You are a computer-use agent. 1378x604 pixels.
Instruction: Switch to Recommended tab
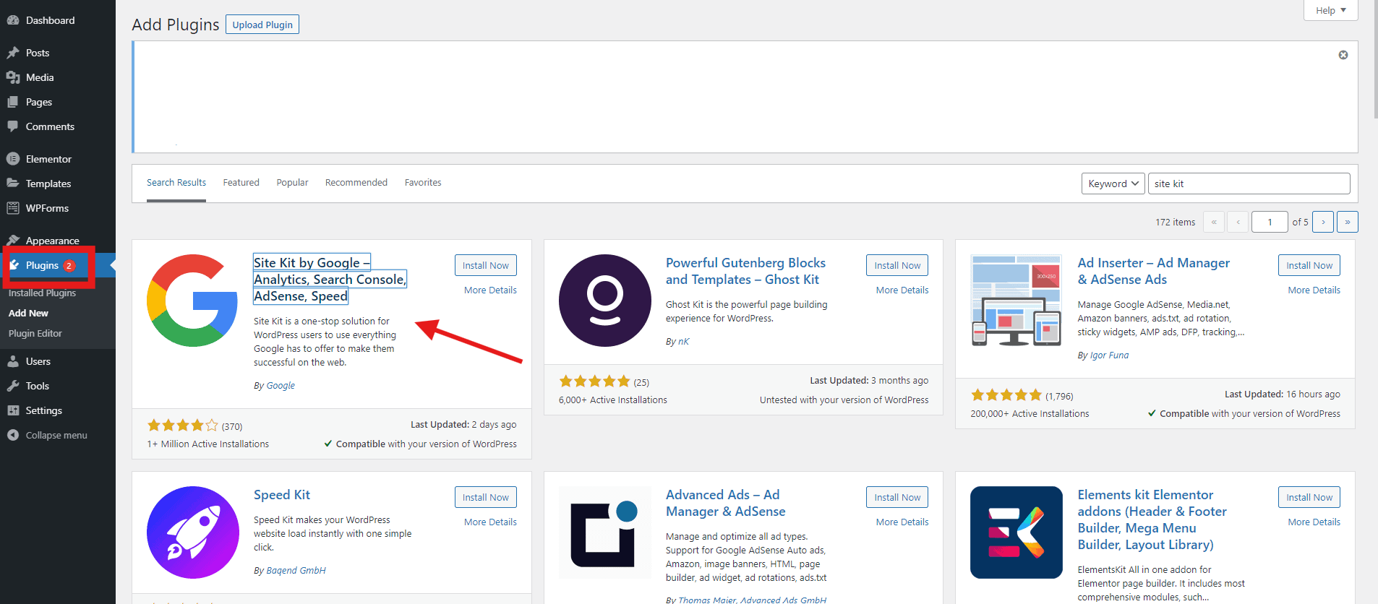coord(356,183)
